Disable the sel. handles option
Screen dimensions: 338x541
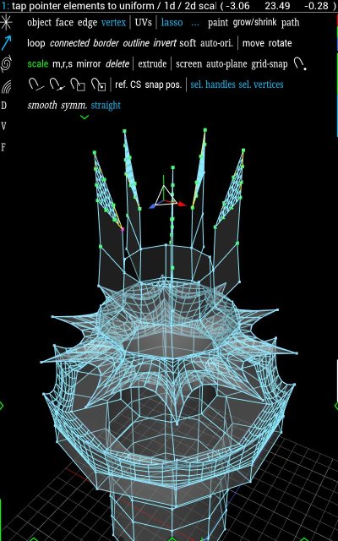[x=213, y=85]
